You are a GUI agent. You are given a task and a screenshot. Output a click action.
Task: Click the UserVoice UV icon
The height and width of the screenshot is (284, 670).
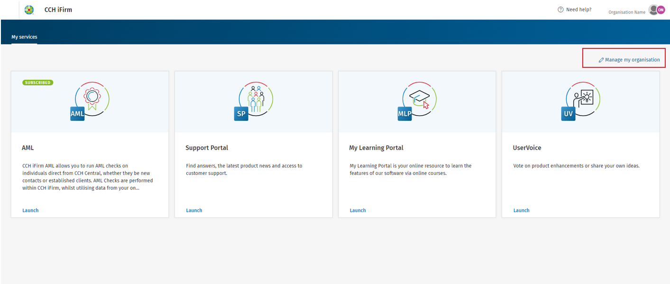click(581, 101)
